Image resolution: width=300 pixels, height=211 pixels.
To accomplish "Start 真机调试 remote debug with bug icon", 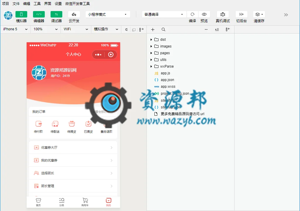I will click(223, 14).
